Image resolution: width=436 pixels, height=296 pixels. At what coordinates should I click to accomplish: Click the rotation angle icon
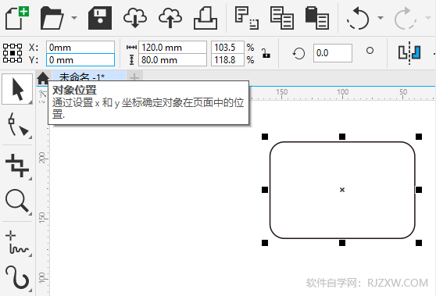tap(298, 53)
